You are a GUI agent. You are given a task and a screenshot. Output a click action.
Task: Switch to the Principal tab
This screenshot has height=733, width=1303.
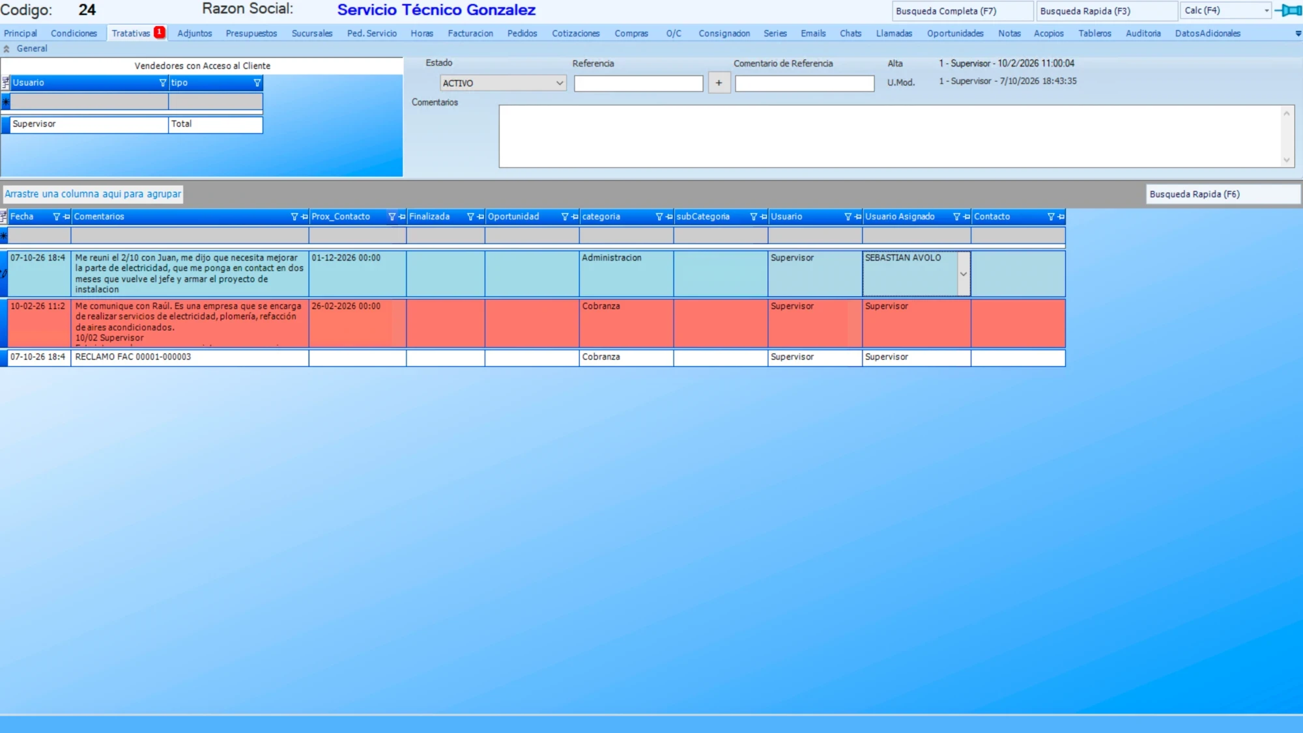pos(20,33)
